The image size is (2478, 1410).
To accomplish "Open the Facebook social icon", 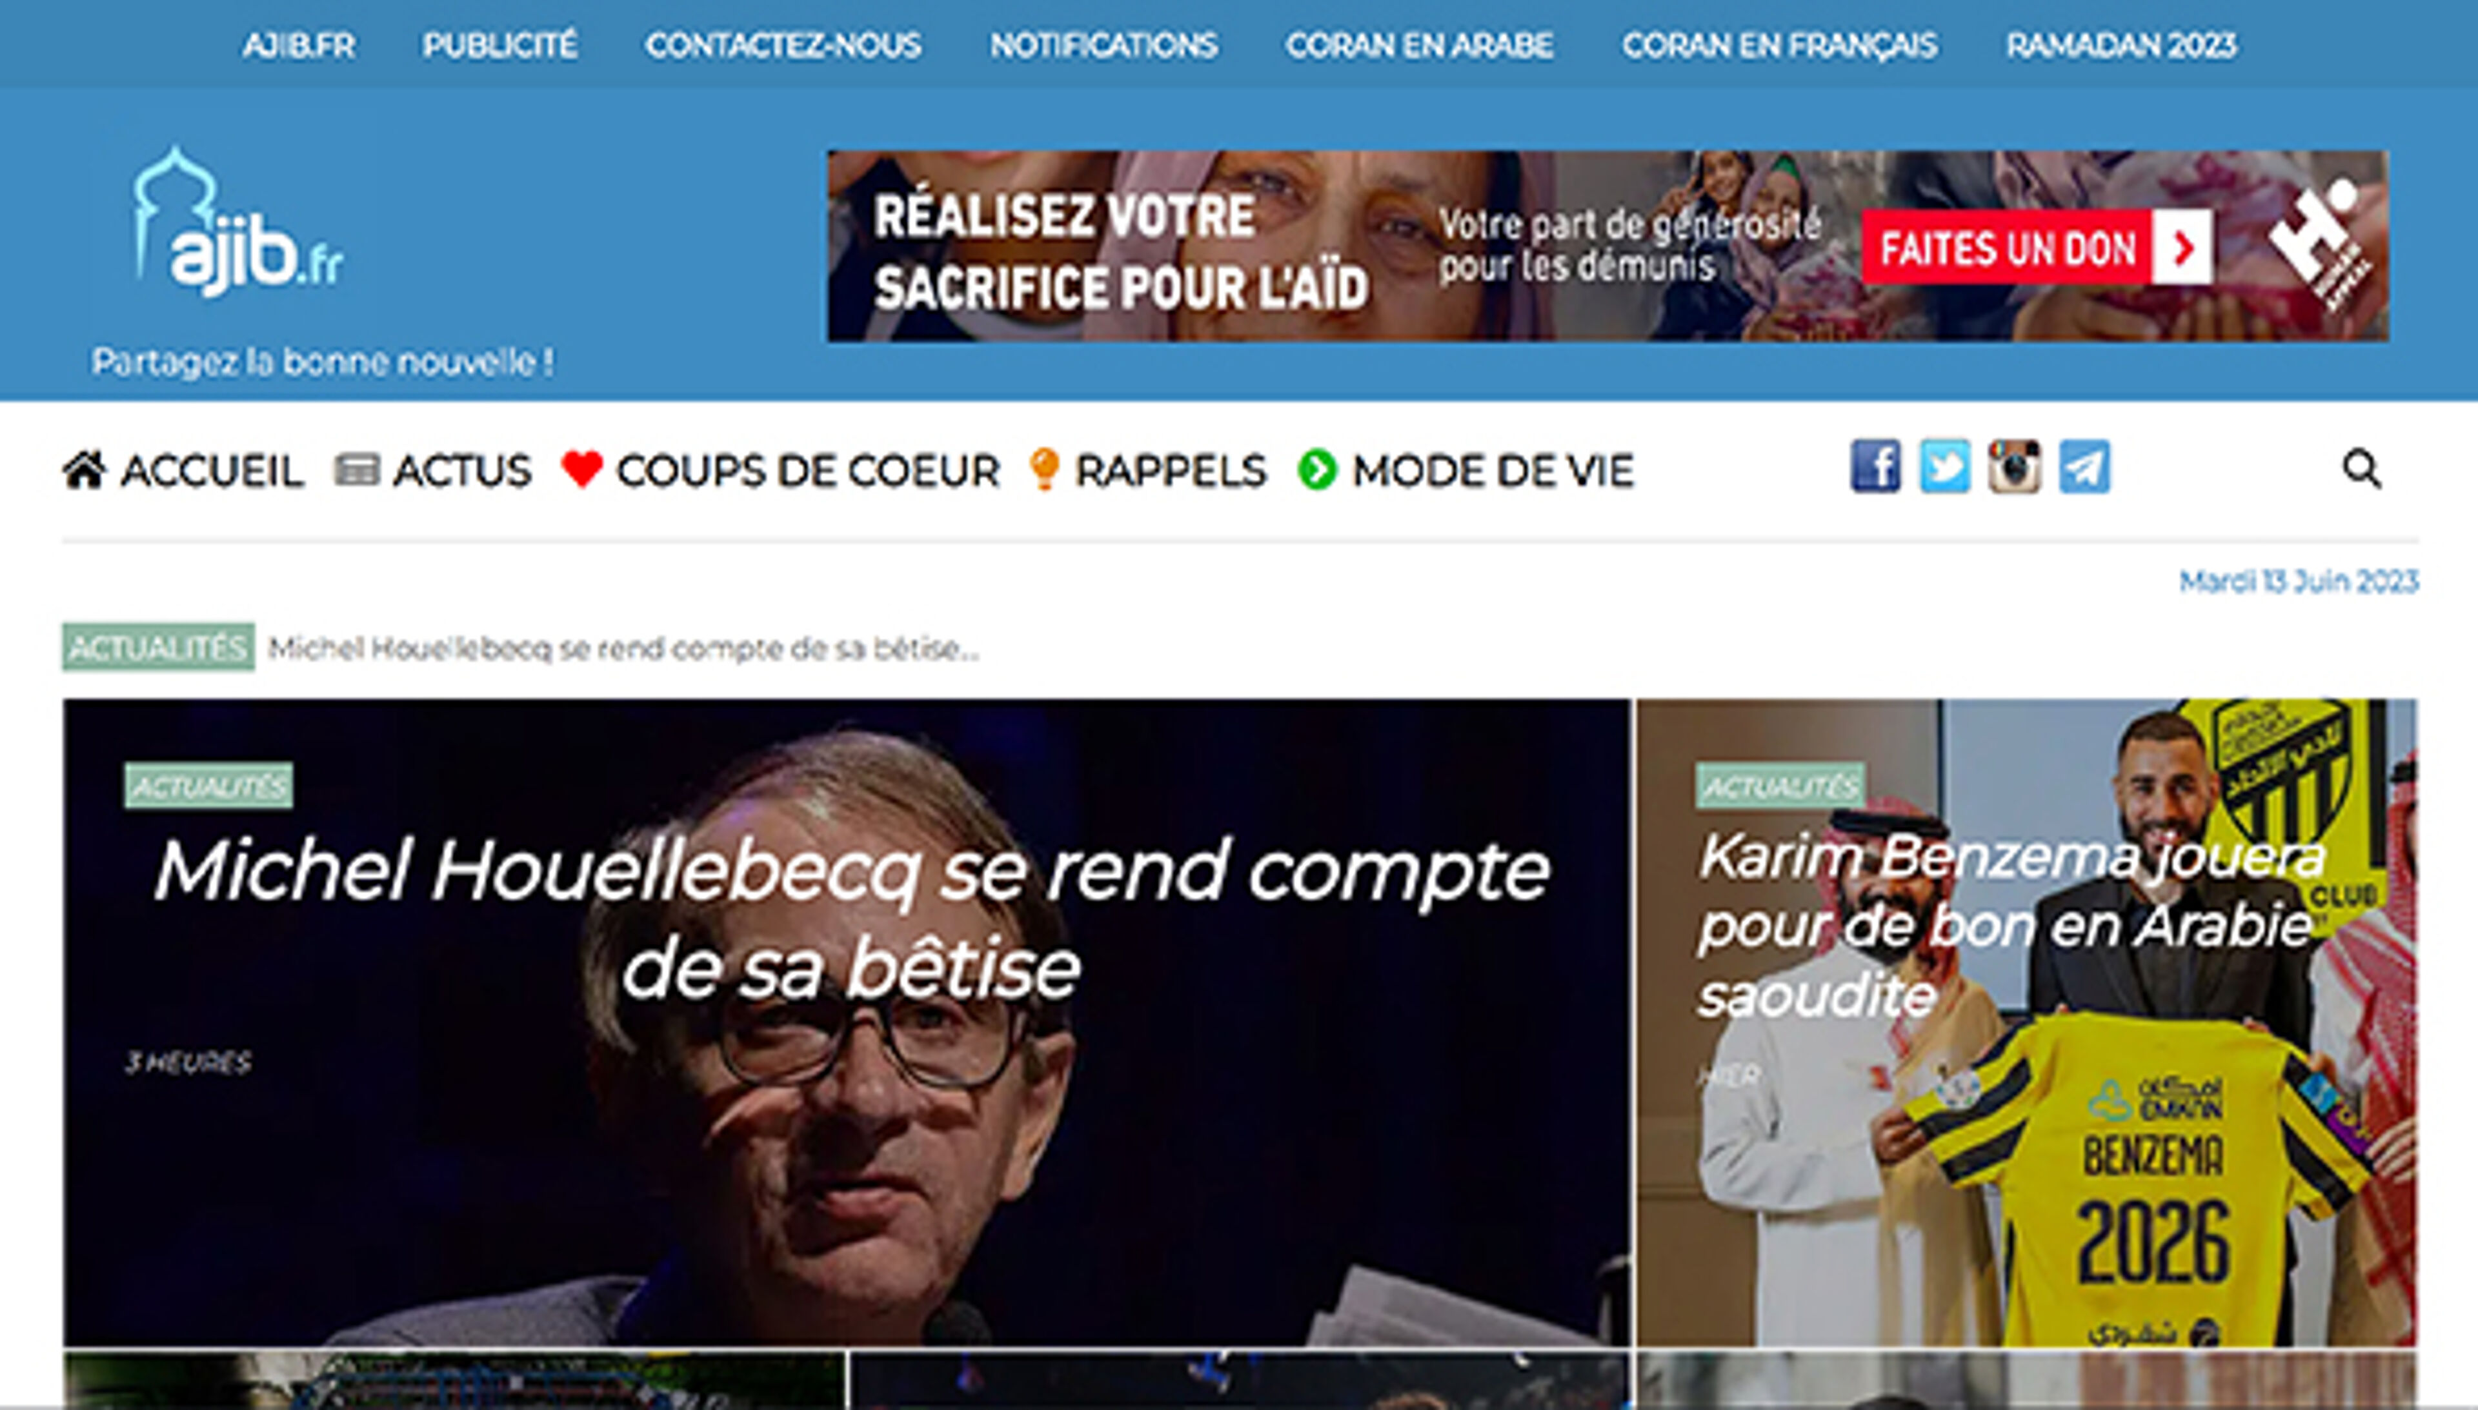I will (x=1875, y=467).
